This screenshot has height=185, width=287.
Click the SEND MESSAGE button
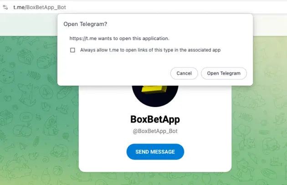155,152
